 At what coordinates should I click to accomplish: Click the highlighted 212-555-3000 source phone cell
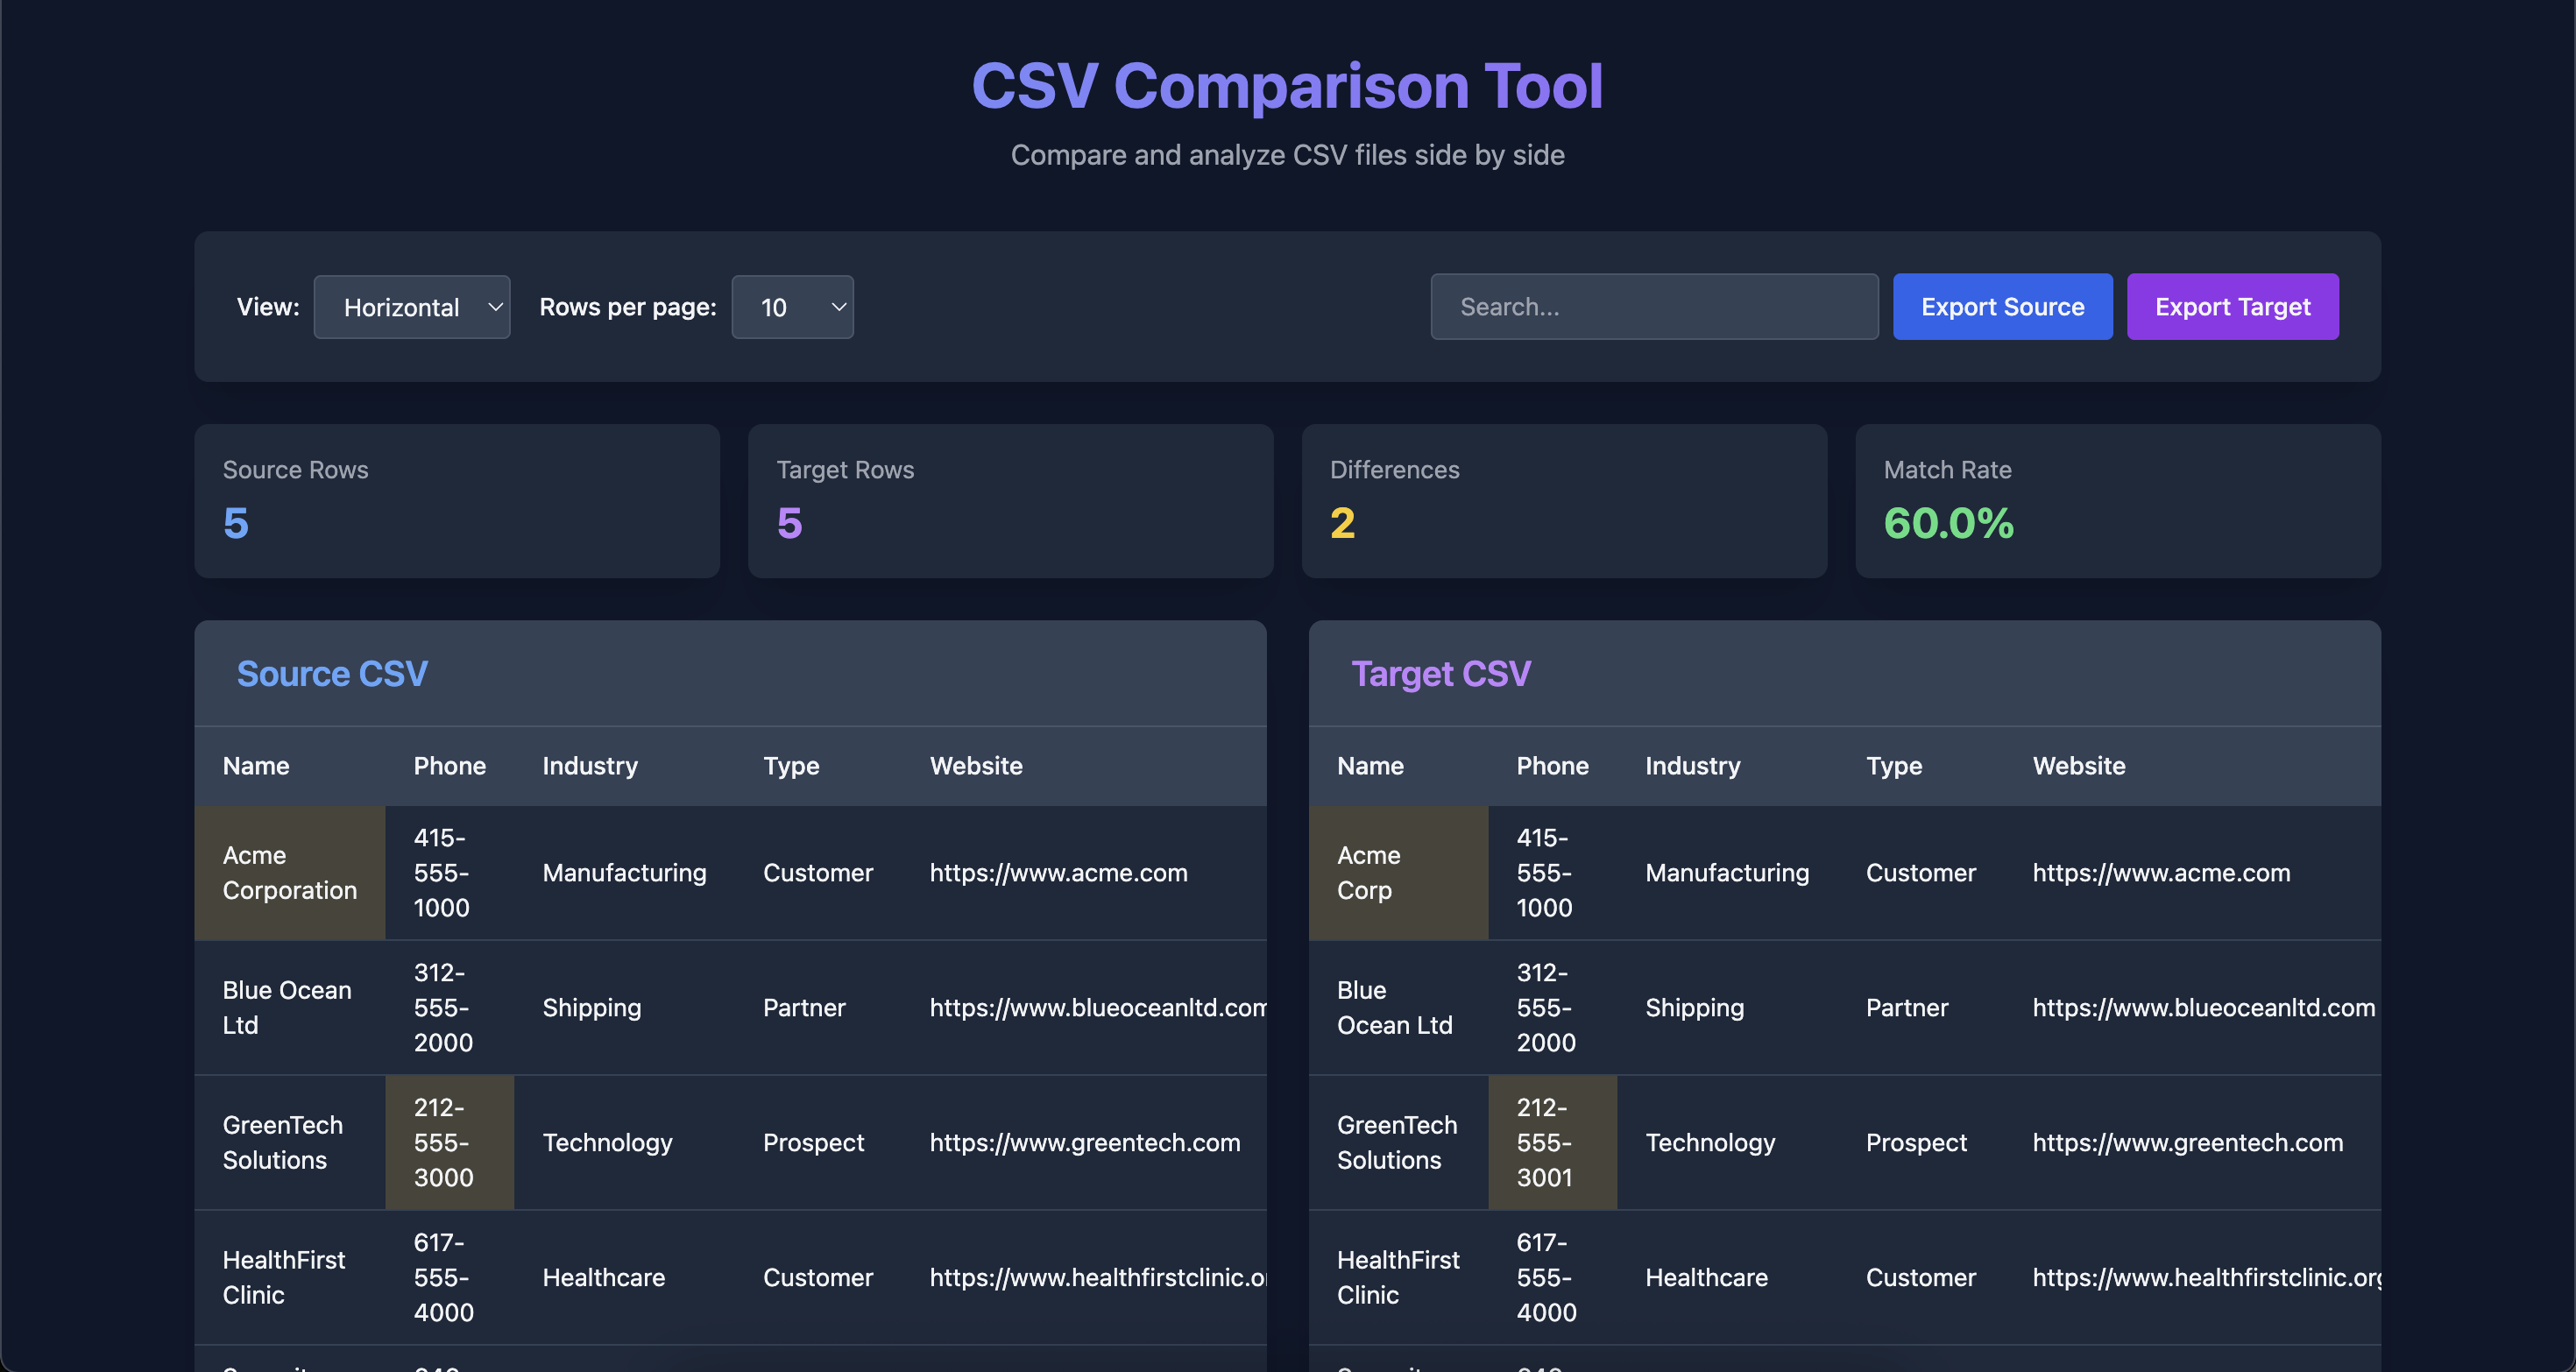[x=449, y=1142]
